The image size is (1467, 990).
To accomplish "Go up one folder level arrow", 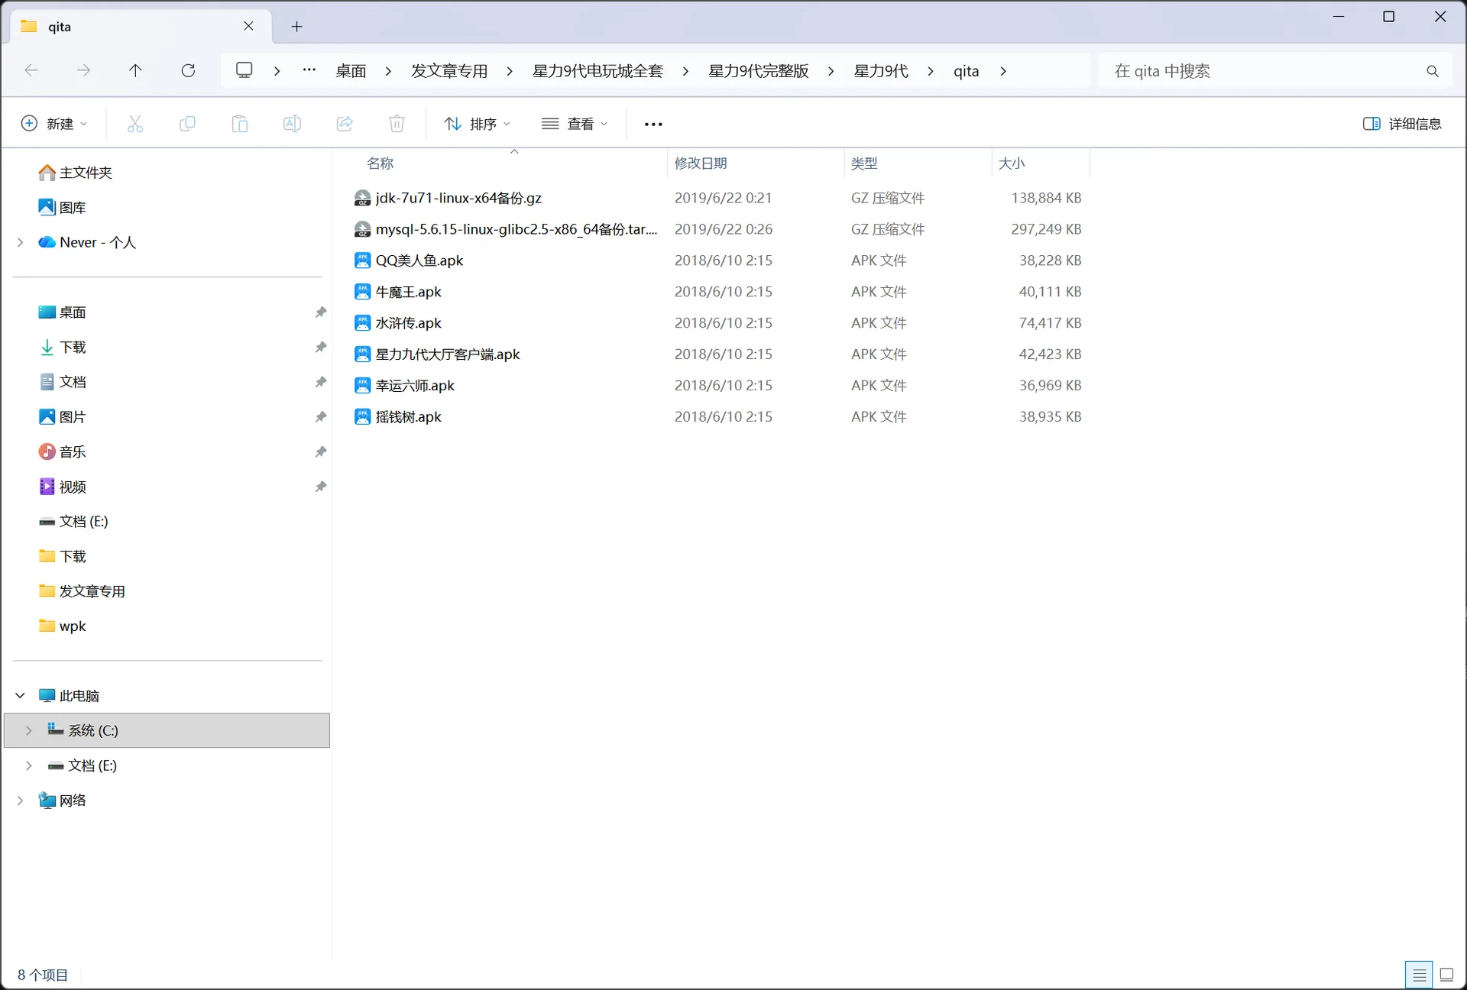I will click(x=135, y=70).
